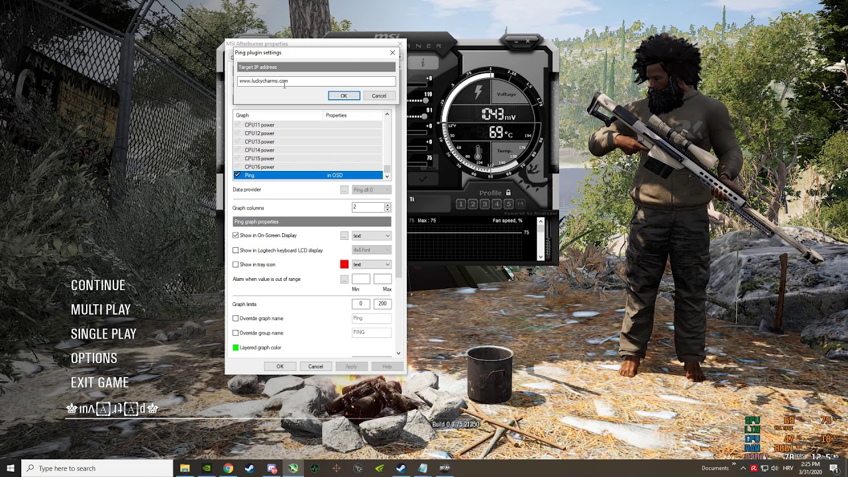Open the 4x6 font dropdown
The width and height of the screenshot is (848, 477).
(x=371, y=250)
